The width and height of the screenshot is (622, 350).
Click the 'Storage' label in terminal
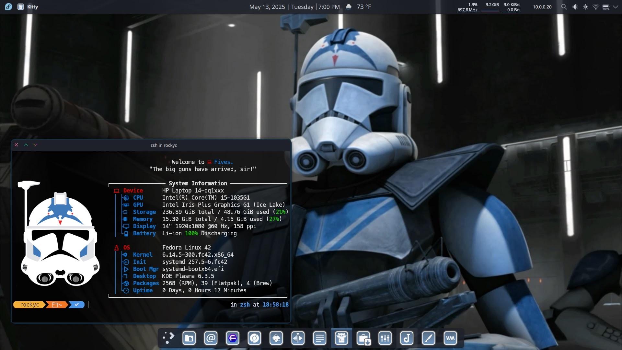144,212
